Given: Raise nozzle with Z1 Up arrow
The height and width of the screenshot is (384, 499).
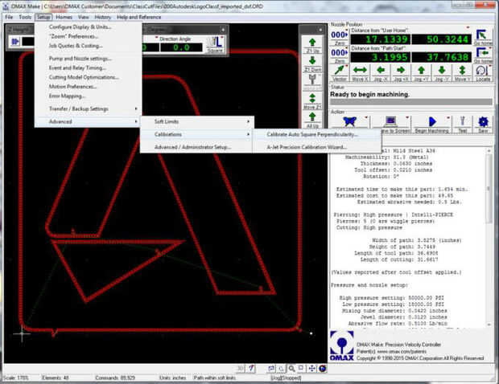Looking at the screenshot, I should point(312,45).
